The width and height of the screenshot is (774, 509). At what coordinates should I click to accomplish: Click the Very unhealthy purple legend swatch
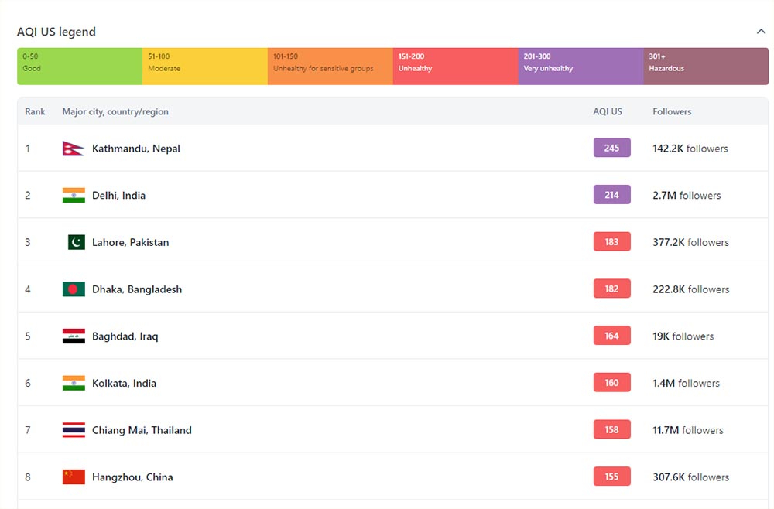pos(580,66)
